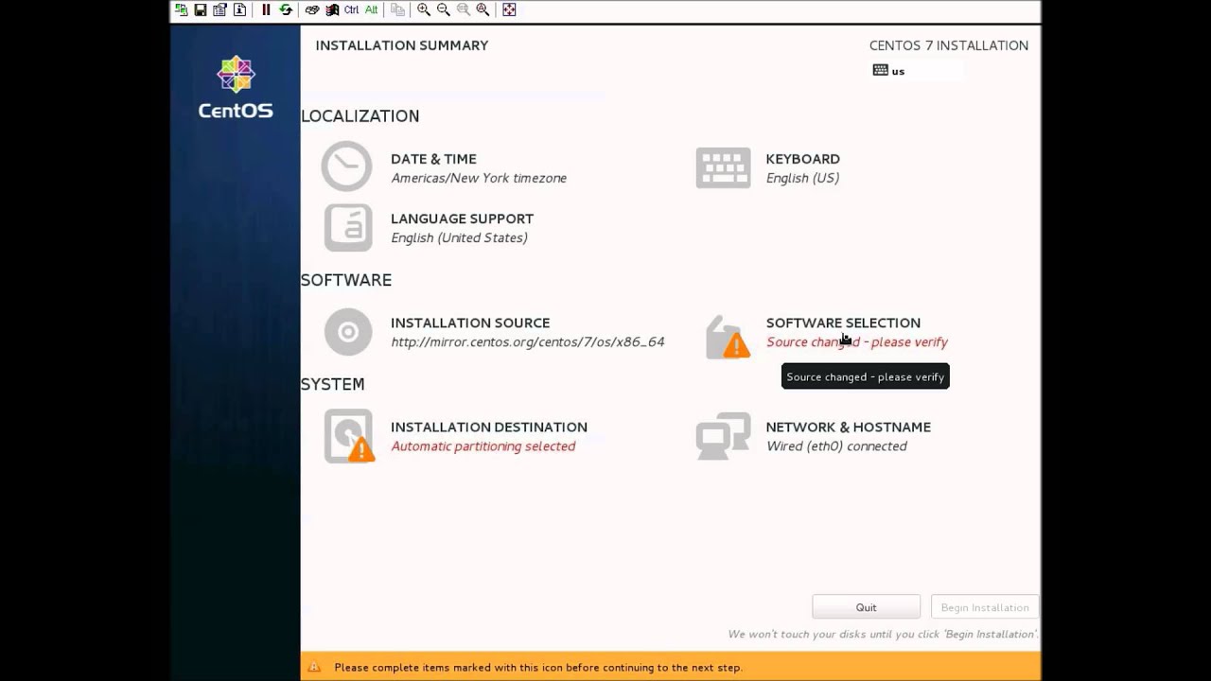Open INSTALLATION DESTINATION label
This screenshot has width=1211, height=681.
click(x=489, y=427)
